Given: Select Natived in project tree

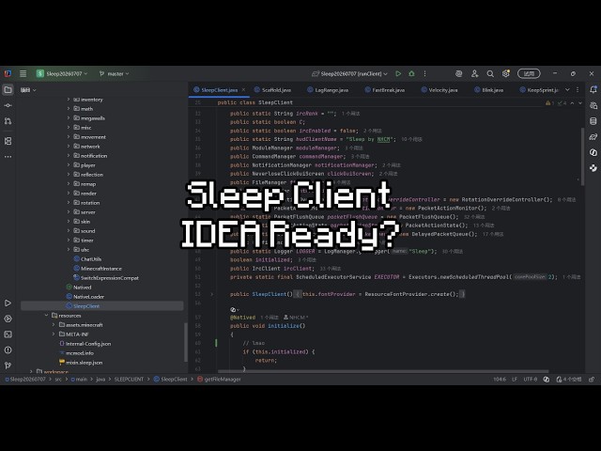Looking at the screenshot, I should (79, 288).
